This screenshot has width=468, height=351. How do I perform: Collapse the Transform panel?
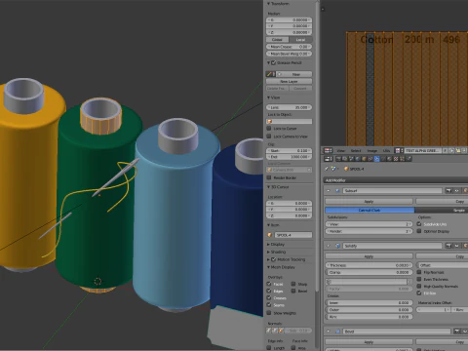[x=268, y=4]
